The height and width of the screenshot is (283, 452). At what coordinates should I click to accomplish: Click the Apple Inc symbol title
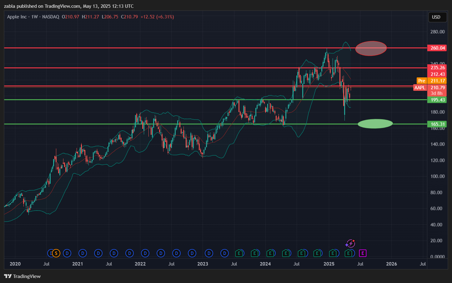tap(17, 17)
